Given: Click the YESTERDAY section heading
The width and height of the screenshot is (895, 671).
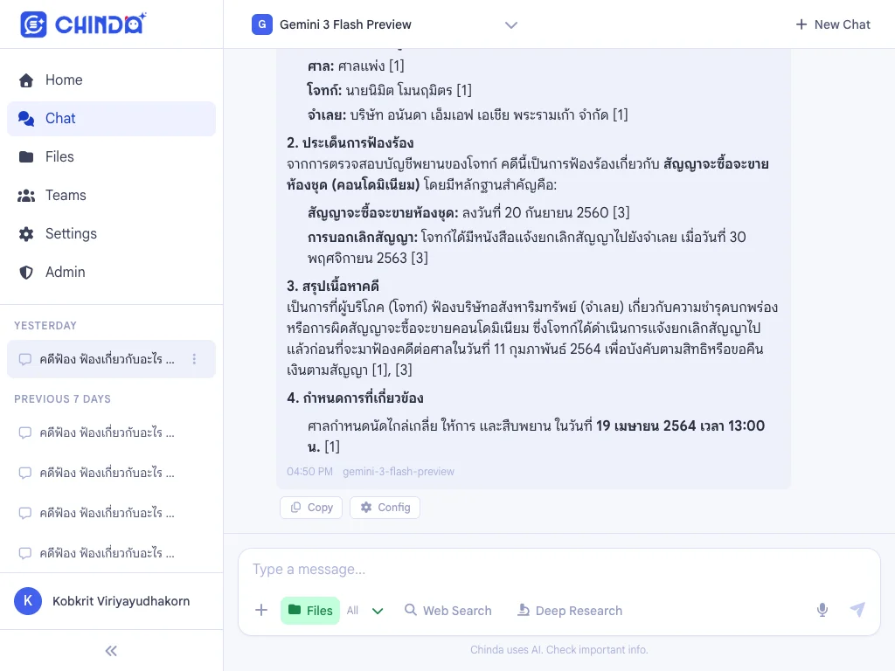Looking at the screenshot, I should point(45,326).
